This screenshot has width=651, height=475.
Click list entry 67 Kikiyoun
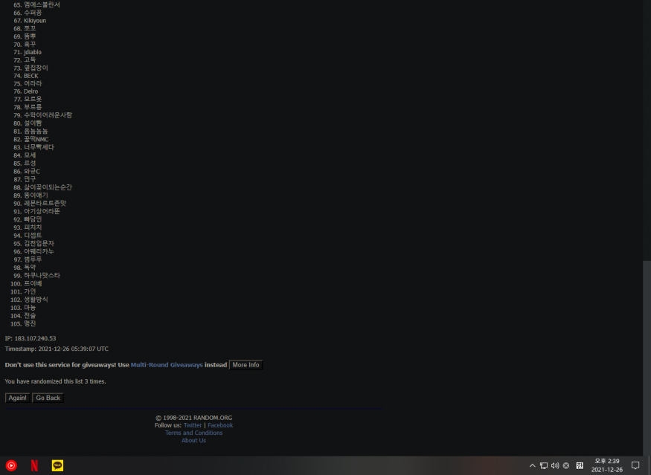[x=35, y=21]
